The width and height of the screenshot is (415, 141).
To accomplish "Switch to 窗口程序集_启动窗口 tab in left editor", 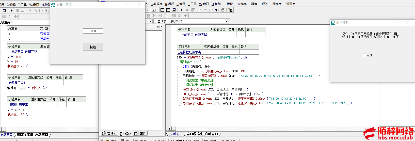I will 33,135.
